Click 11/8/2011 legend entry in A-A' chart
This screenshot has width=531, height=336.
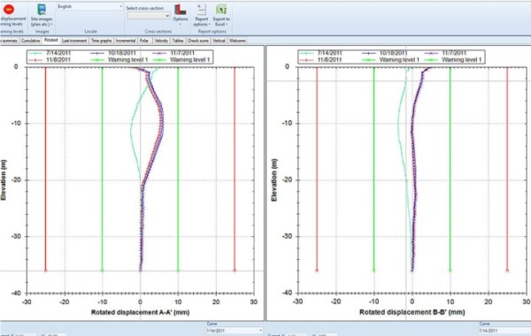tap(50, 60)
